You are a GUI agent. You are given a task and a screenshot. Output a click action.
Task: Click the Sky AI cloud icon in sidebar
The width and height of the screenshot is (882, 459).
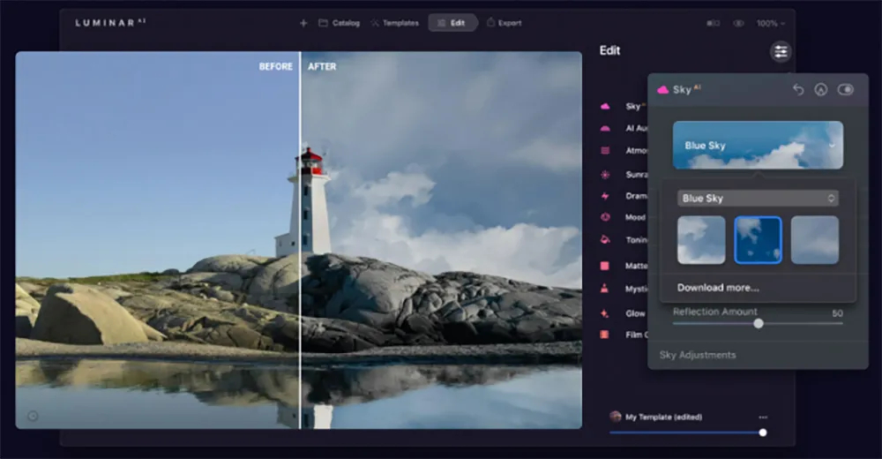605,106
